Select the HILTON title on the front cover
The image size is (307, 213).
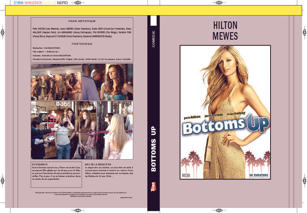(x=225, y=25)
